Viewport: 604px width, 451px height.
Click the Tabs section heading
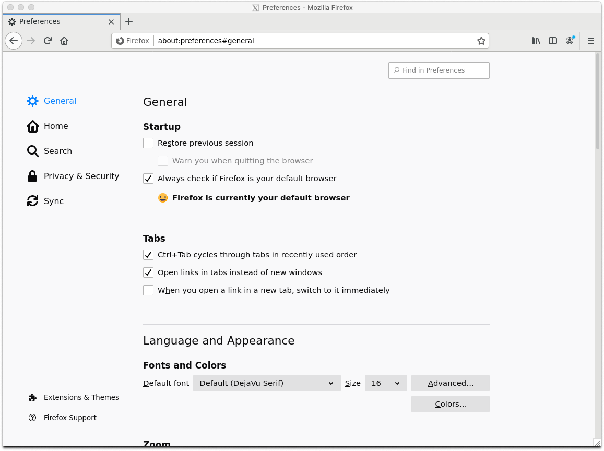click(154, 239)
